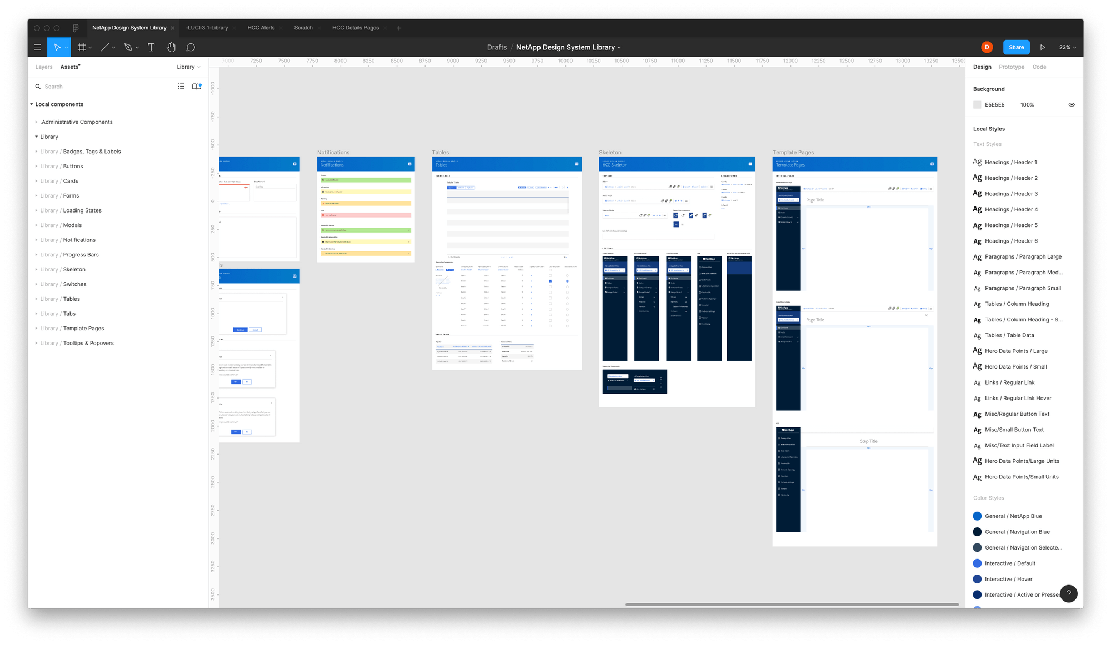1111x645 pixels.
Task: Open zoom level 23% dropdown
Action: click(1067, 47)
